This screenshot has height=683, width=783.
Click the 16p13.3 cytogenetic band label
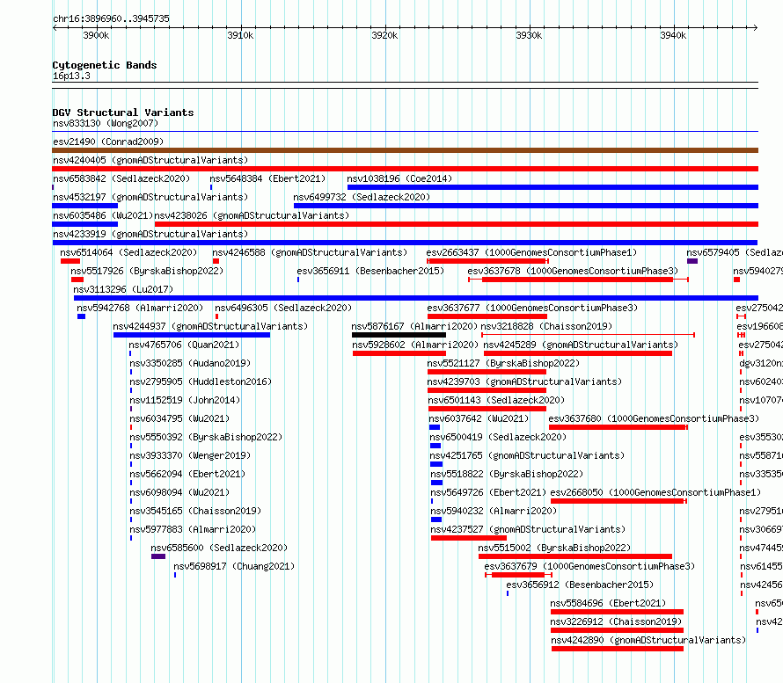[71, 76]
